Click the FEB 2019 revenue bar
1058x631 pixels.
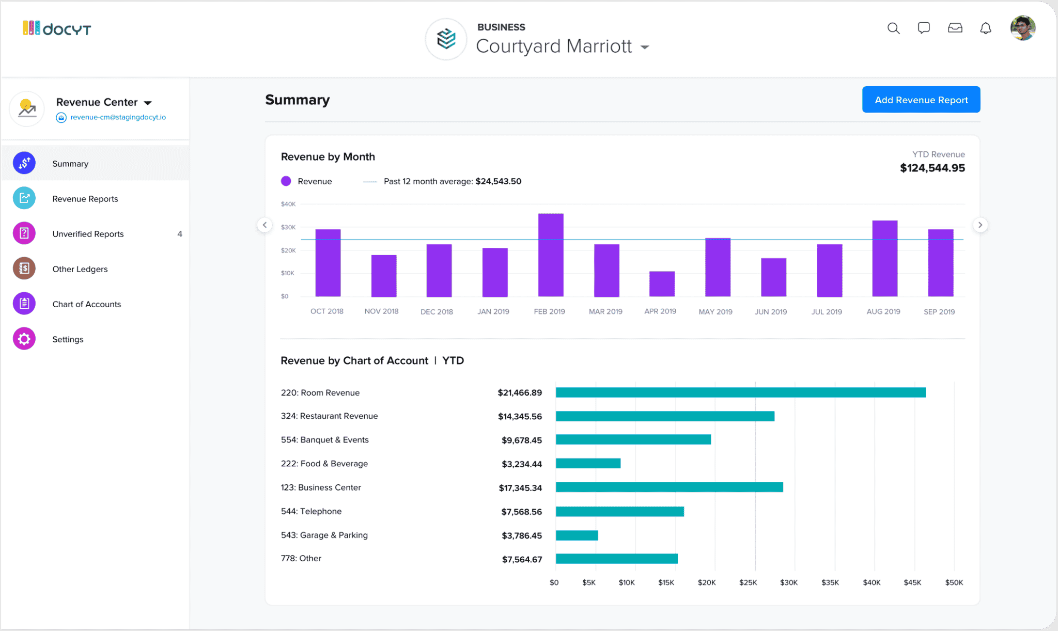(551, 255)
